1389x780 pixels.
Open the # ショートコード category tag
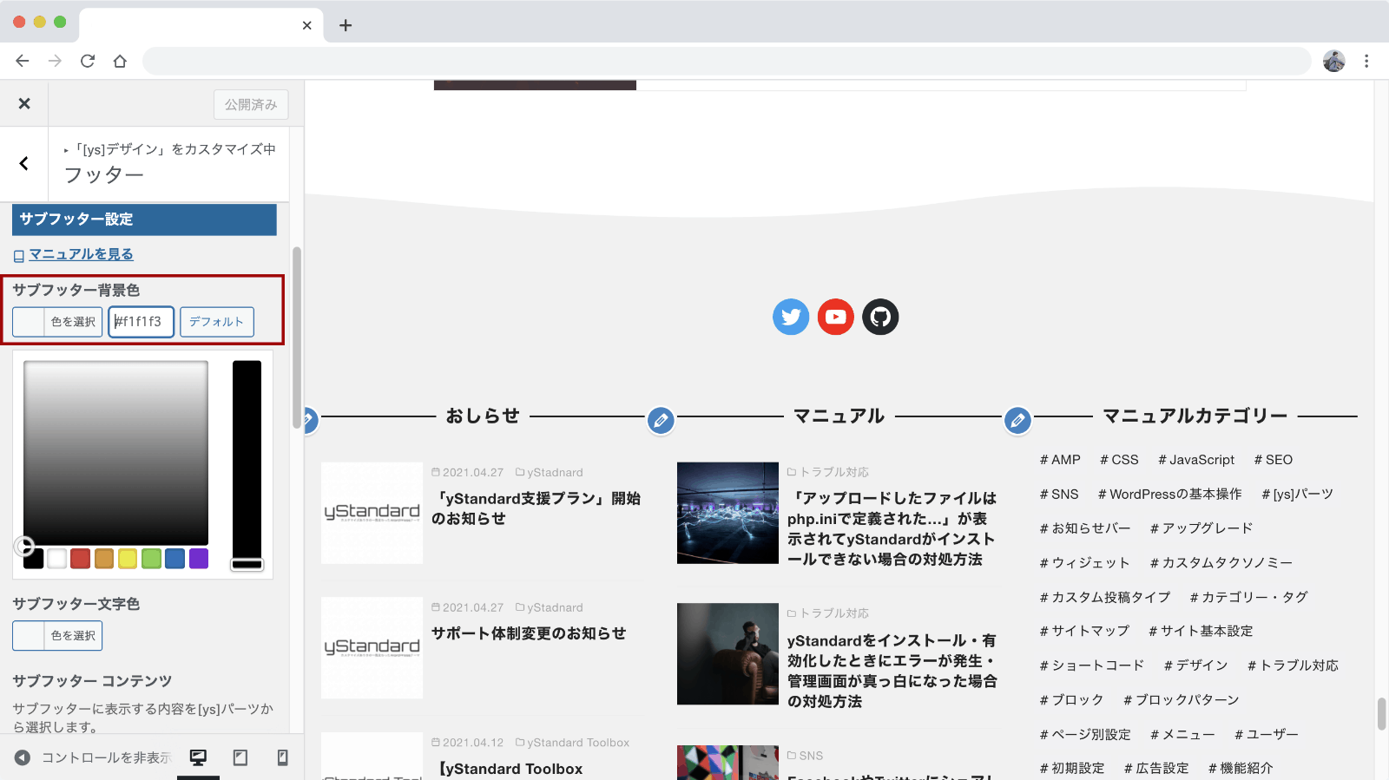[1092, 665]
